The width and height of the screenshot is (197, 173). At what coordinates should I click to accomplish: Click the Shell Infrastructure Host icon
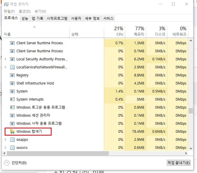(x=12, y=83)
